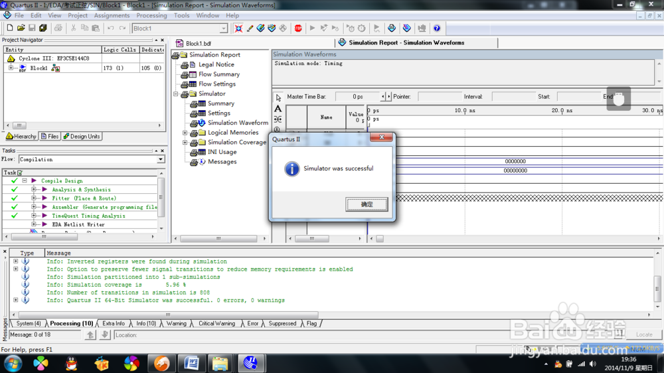Image resolution: width=664 pixels, height=373 pixels.
Task: Open Windows Start button
Action: tap(13, 363)
